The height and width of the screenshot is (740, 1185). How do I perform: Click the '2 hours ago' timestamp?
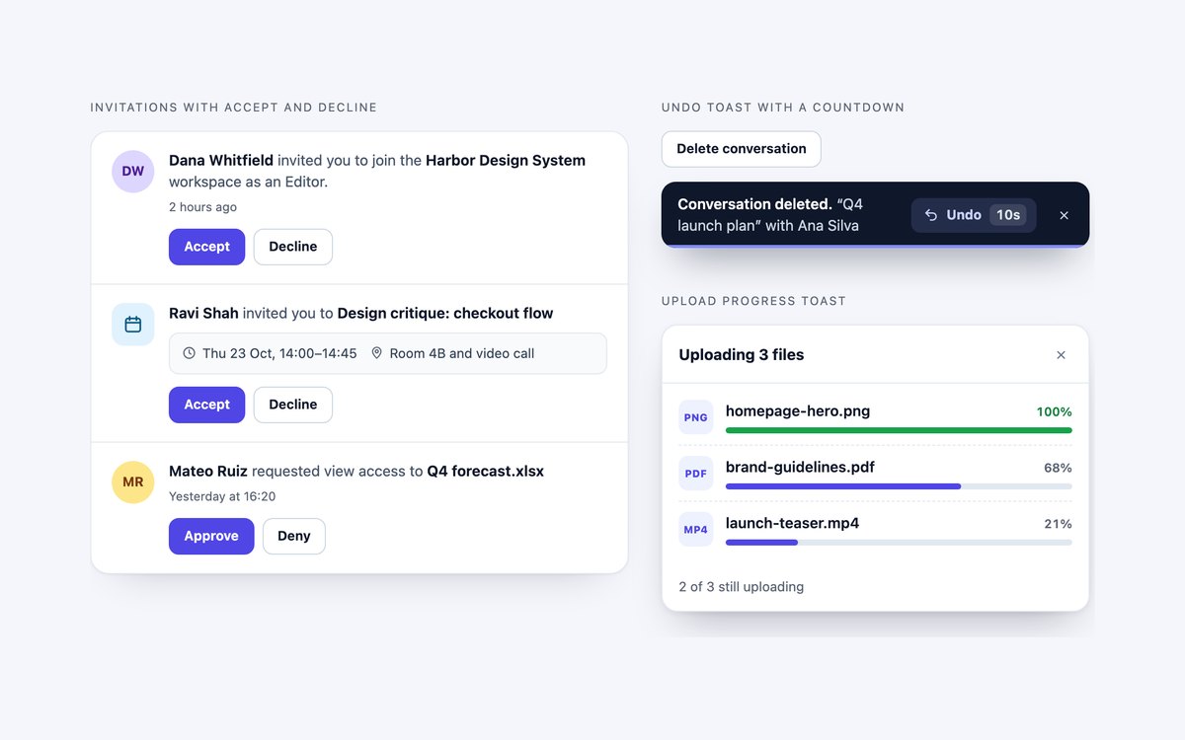click(202, 207)
